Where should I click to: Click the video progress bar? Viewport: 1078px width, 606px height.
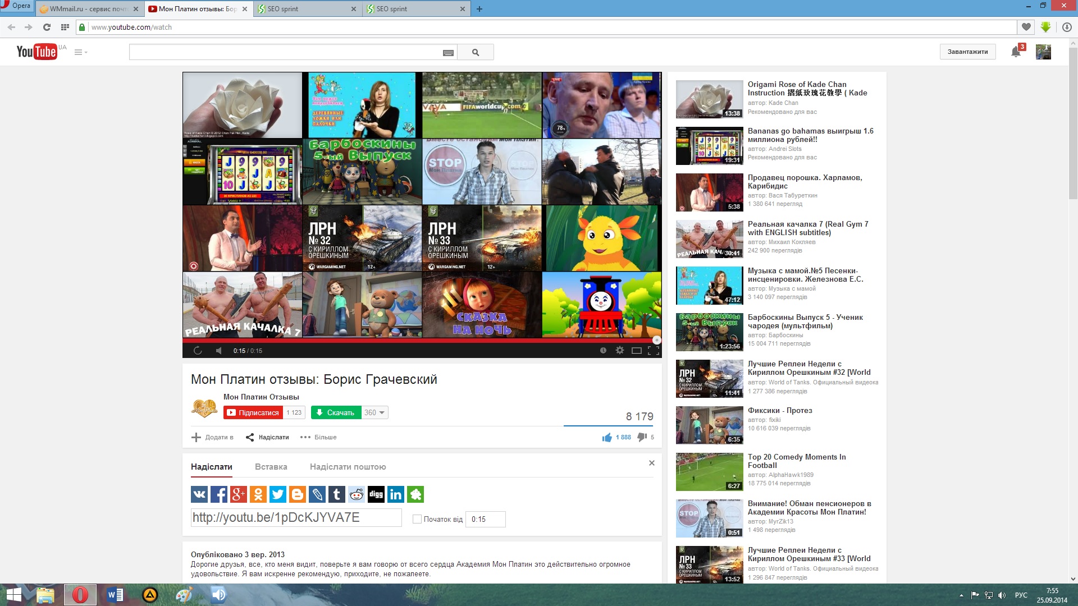[421, 340]
